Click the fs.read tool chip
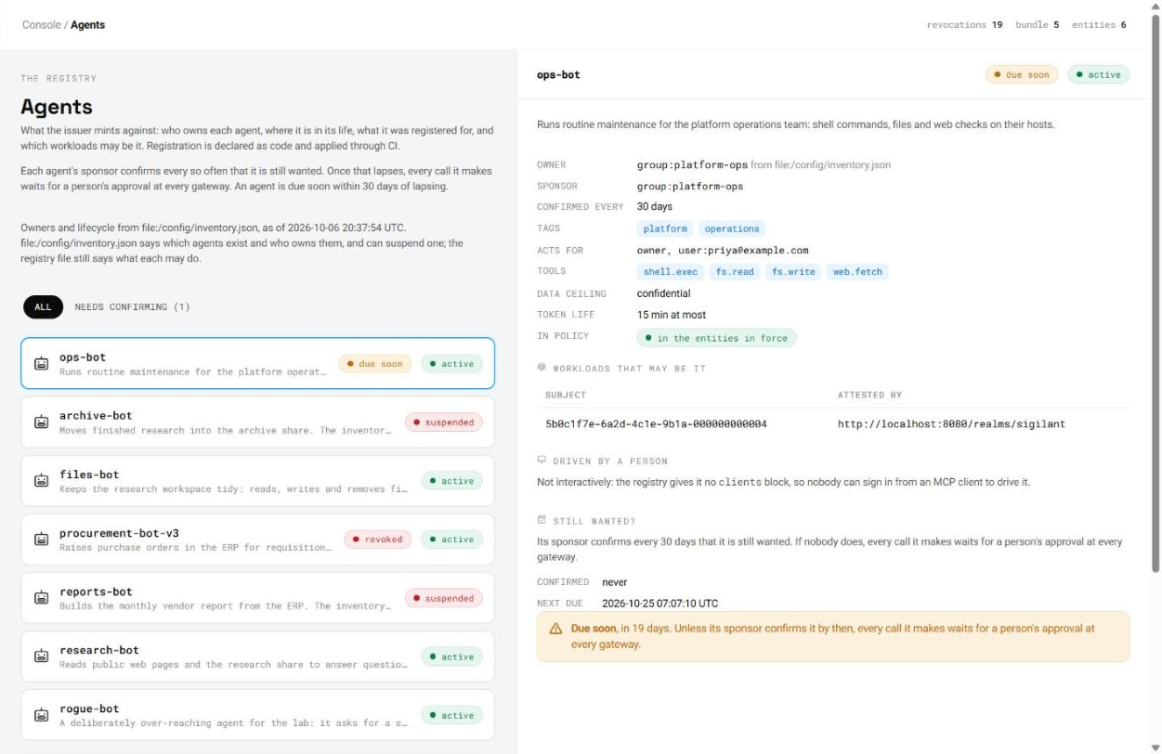 (x=735, y=272)
